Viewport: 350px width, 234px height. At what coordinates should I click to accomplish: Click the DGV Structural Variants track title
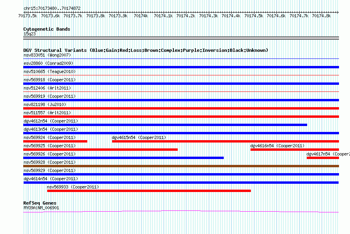(x=146, y=50)
